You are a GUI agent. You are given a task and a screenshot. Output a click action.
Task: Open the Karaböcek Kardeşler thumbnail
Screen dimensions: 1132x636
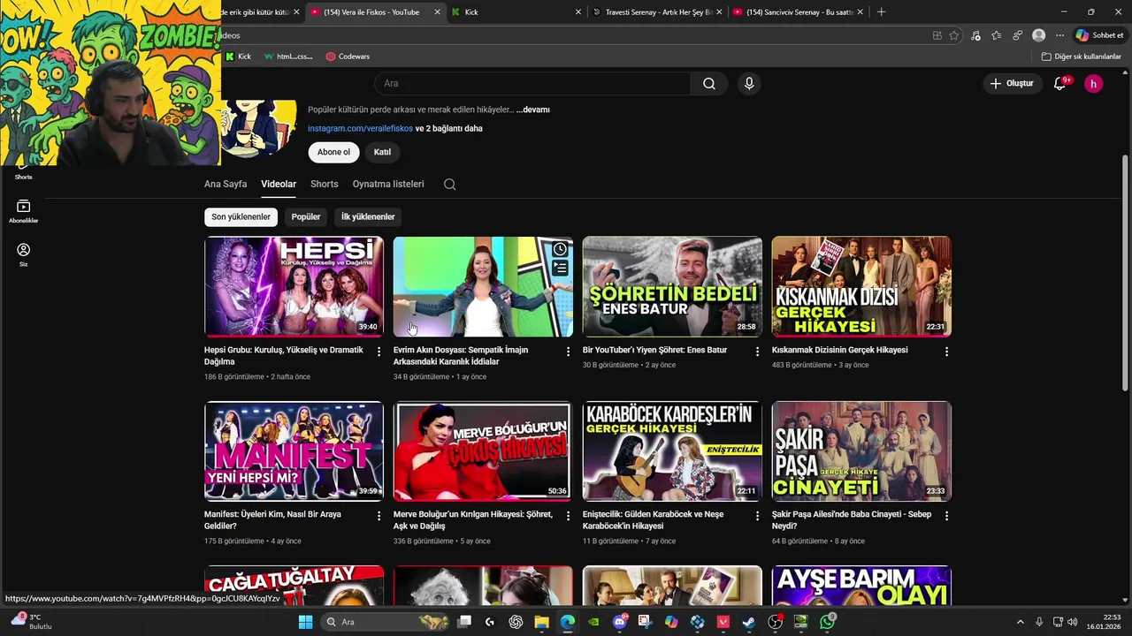tap(672, 451)
